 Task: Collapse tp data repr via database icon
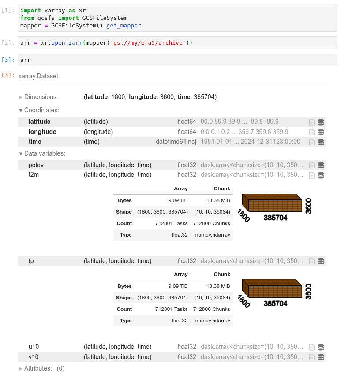(321, 261)
